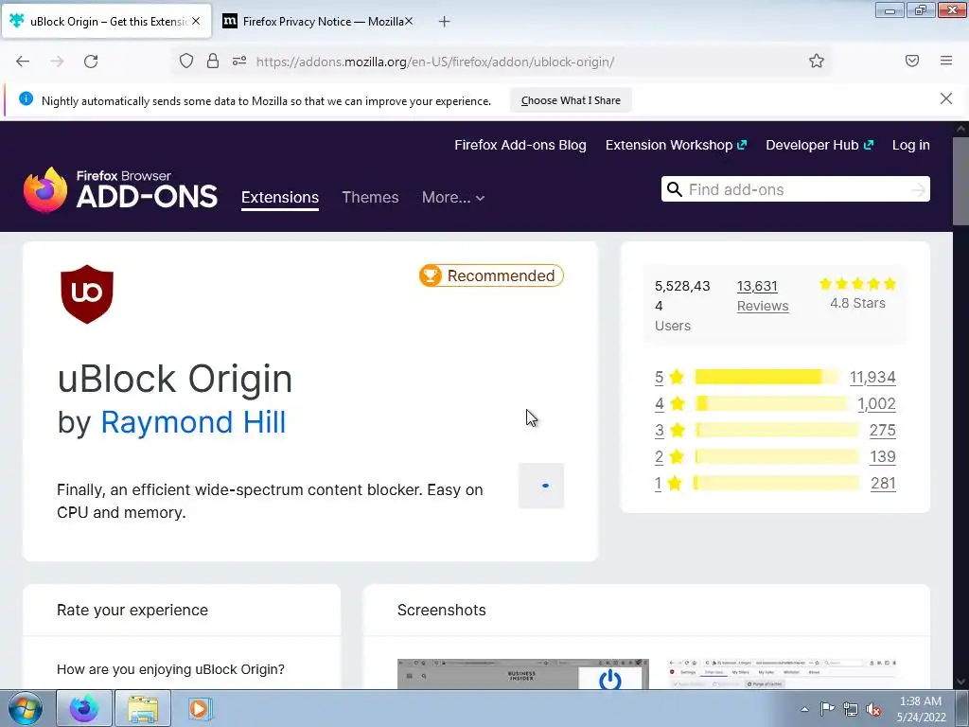Viewport: 969px width, 727px height.
Task: Click the blue info icon in the notification bar
Action: (26, 98)
